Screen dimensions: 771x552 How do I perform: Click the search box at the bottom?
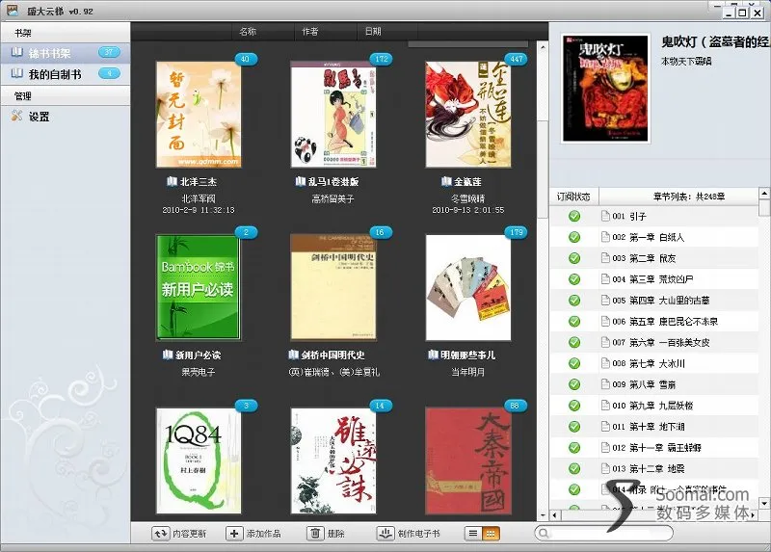point(603,533)
